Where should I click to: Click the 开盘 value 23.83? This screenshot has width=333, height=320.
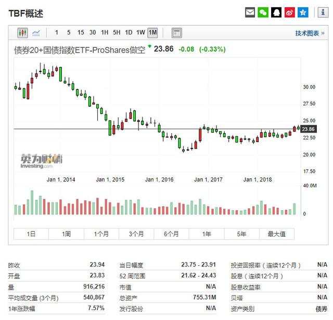[x=97, y=275]
